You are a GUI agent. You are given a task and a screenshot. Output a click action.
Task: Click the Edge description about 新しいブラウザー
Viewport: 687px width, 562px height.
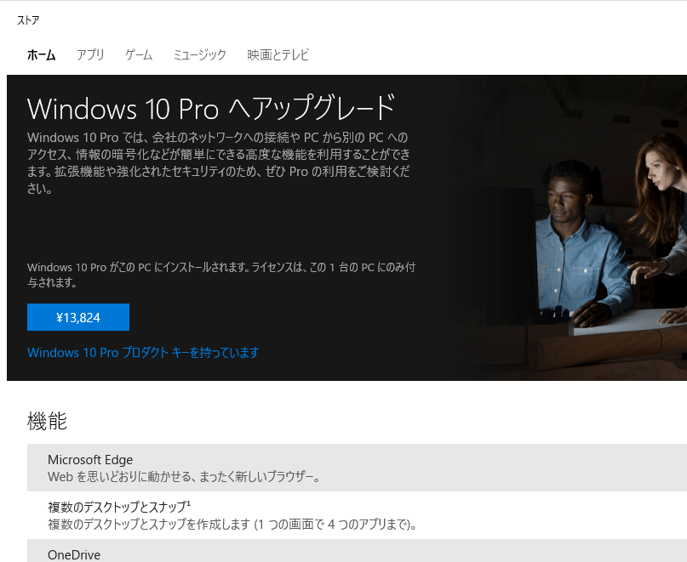click(184, 477)
